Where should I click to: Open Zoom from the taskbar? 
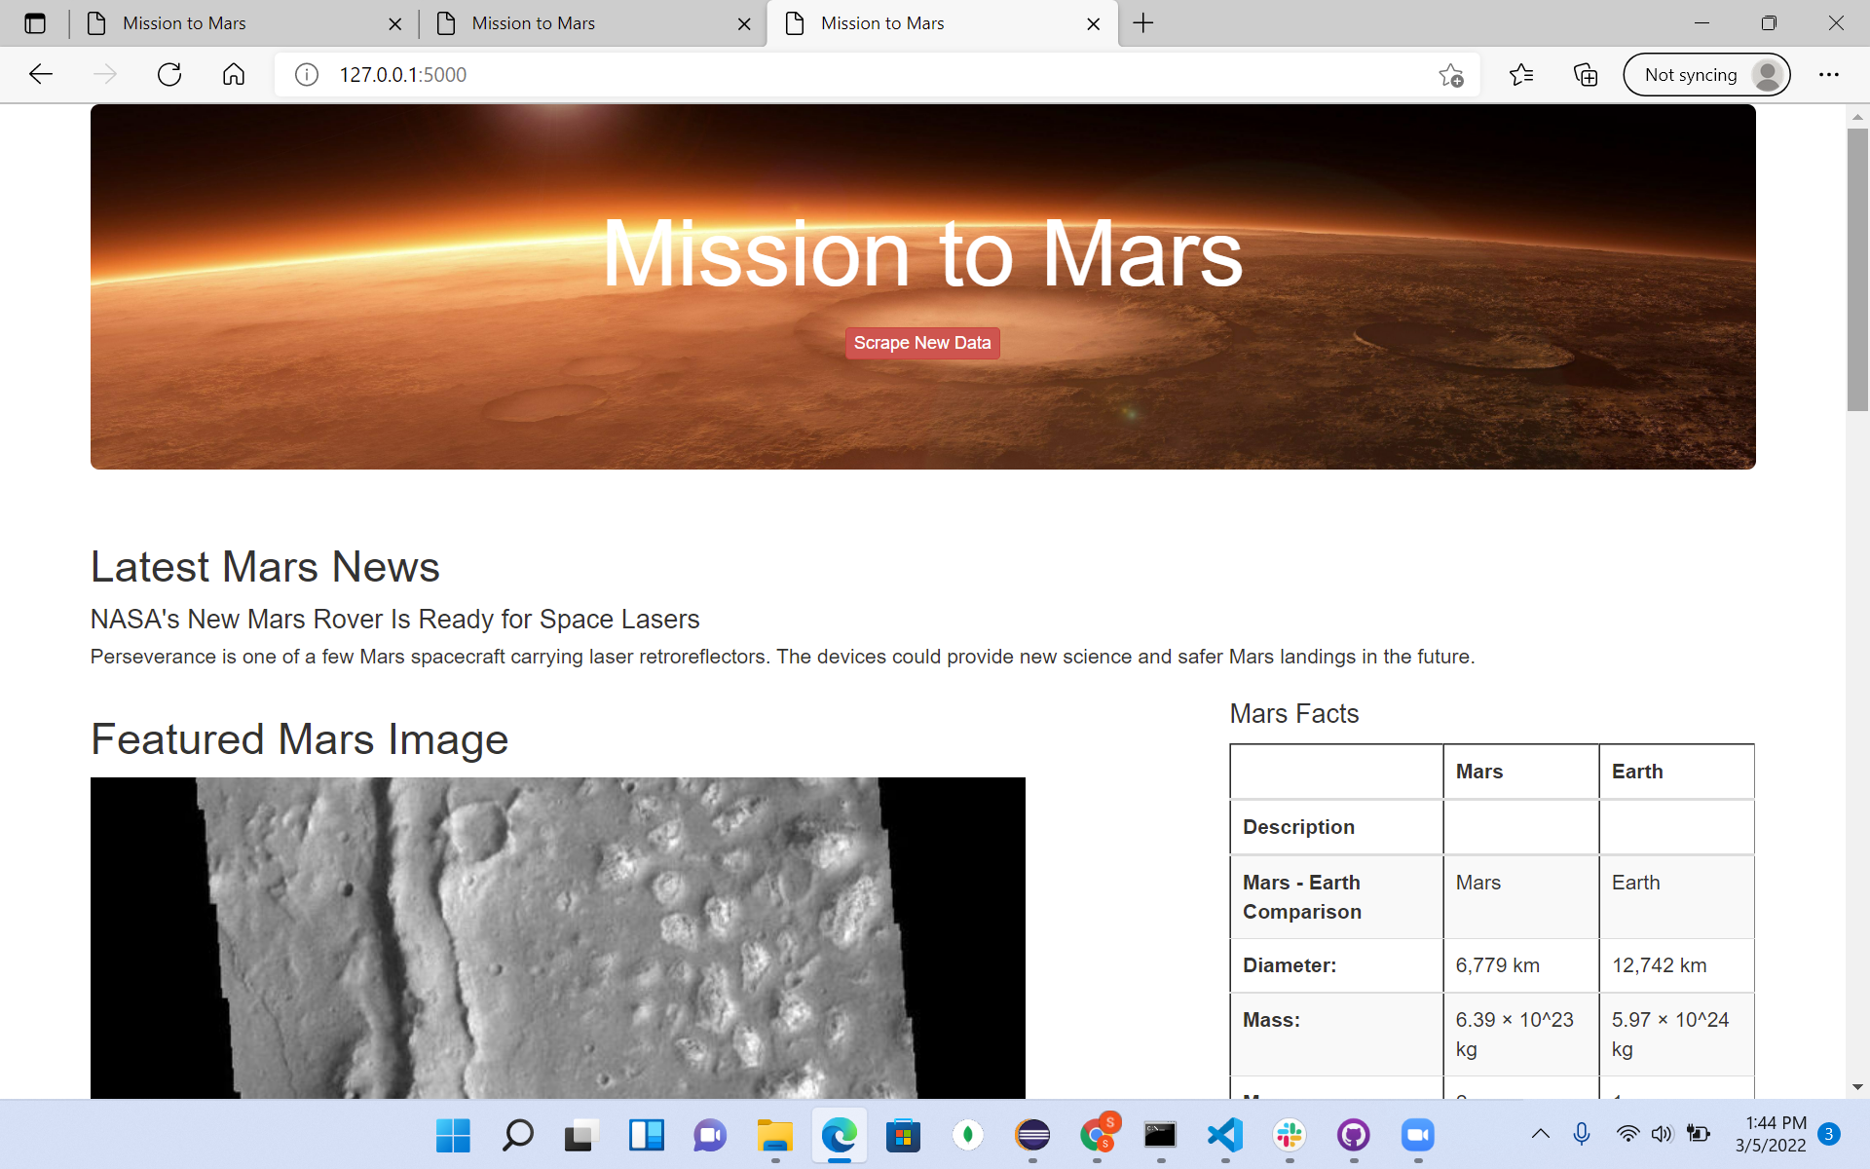(x=1418, y=1135)
